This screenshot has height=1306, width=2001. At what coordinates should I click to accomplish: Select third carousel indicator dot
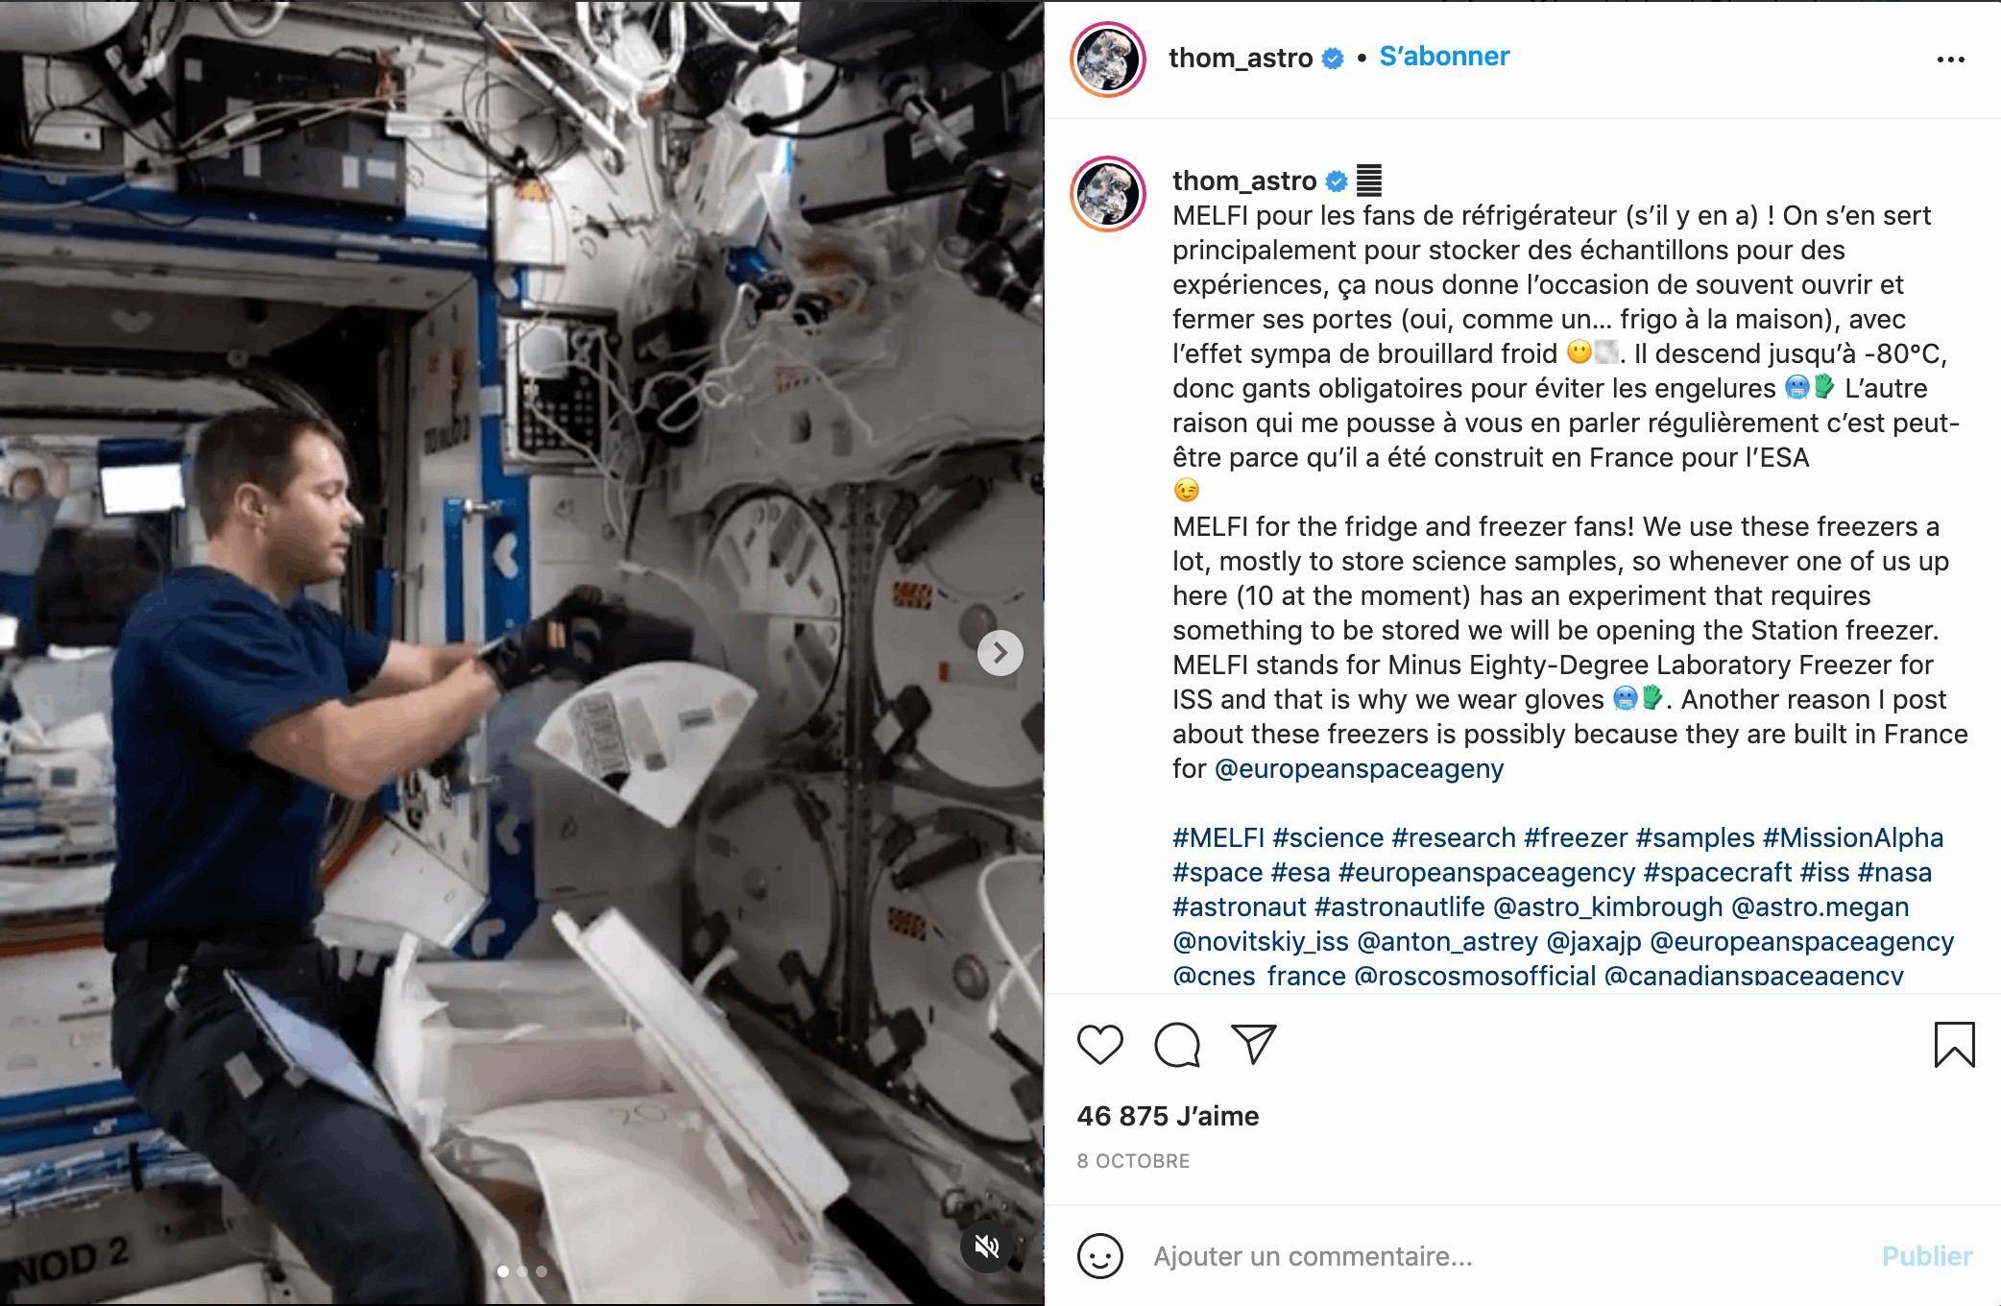point(542,1270)
